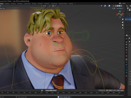Toggle camera view with the camera icon
Image resolution: width=131 pixels, height=98 pixels.
[123, 25]
